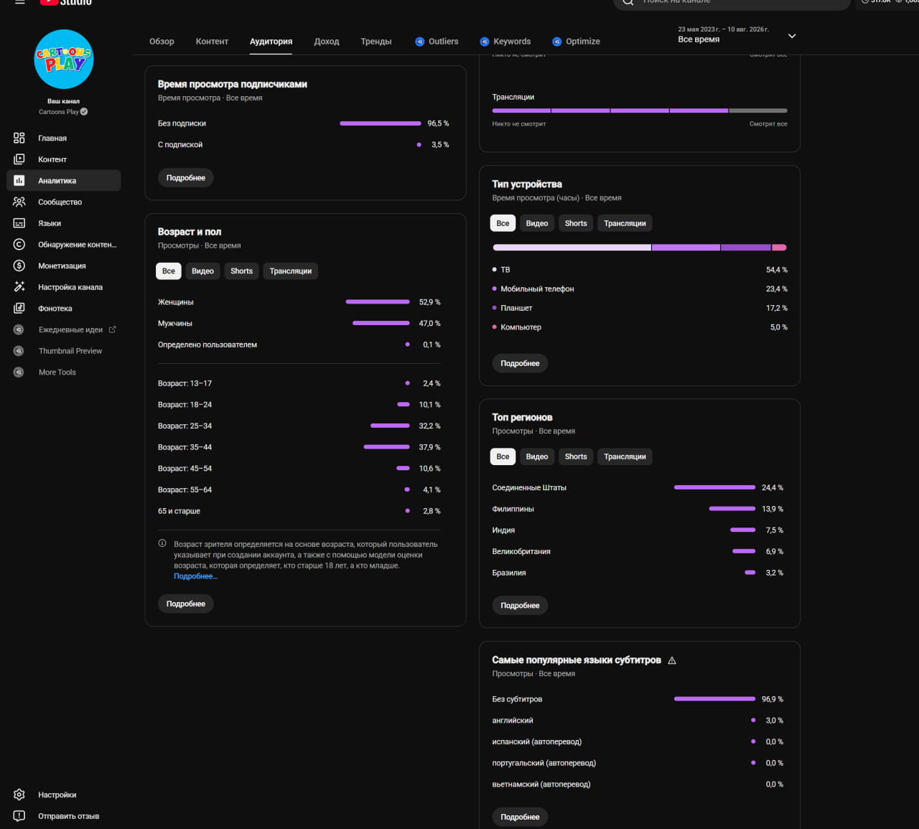
Task: Click the Отправить отзыв feedback icon
Action: 19,816
